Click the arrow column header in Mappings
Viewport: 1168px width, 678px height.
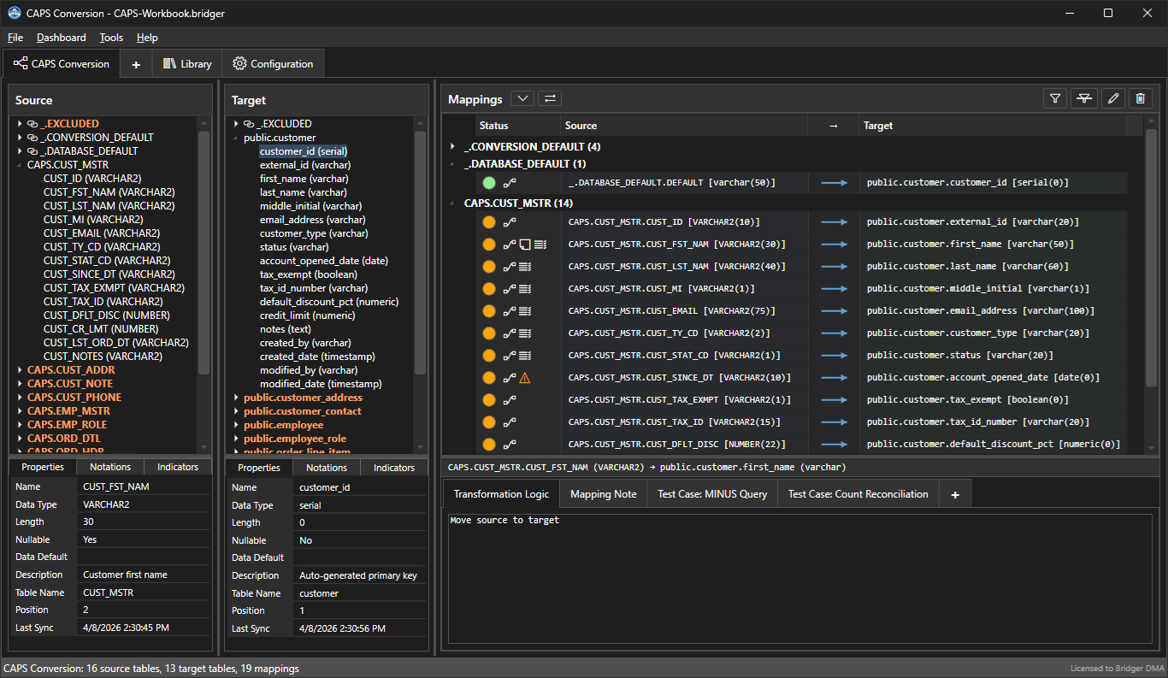(x=834, y=126)
